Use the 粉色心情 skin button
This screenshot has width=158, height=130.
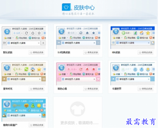point(91,89)
